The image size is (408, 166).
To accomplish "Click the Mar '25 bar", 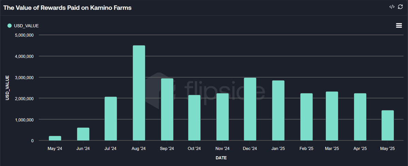I will click(331, 116).
